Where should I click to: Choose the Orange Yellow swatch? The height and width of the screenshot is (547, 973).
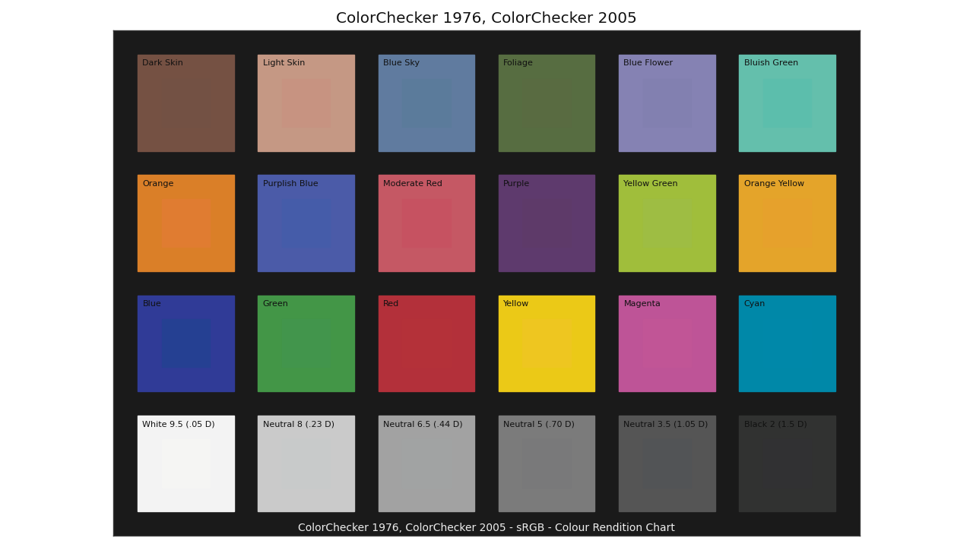click(788, 223)
